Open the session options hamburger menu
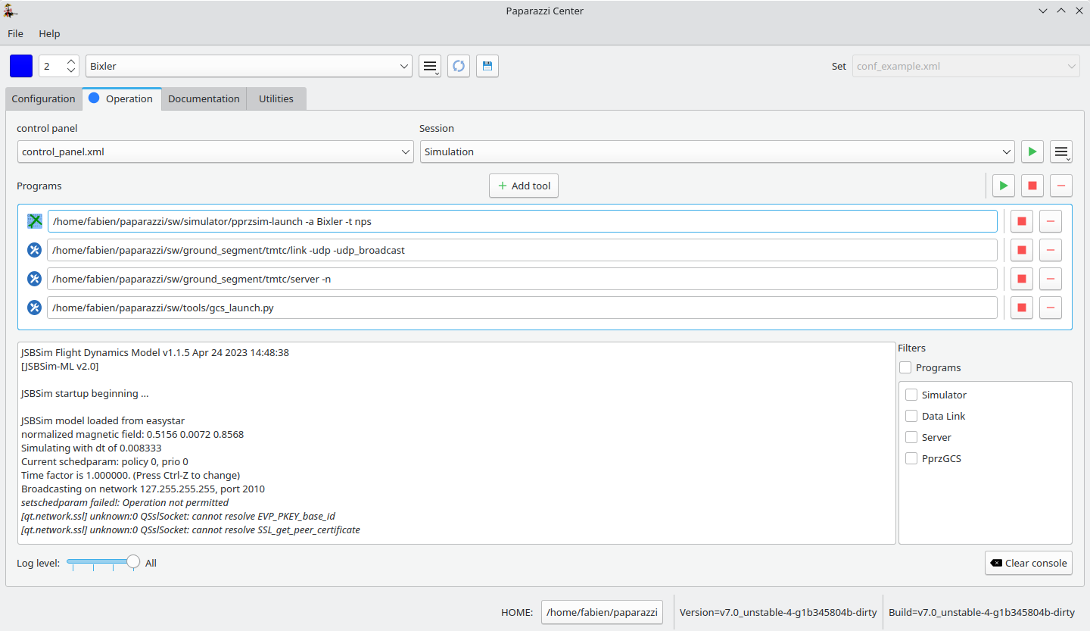Image resolution: width=1090 pixels, height=631 pixels. click(x=1061, y=152)
